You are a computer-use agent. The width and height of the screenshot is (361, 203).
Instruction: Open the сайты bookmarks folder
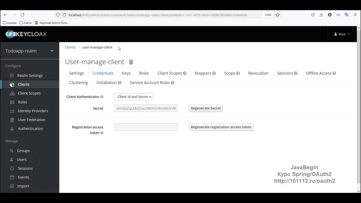click(x=26, y=23)
